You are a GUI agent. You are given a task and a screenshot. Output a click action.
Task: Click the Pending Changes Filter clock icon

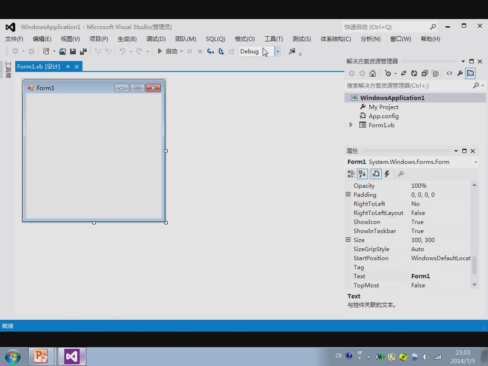388,73
